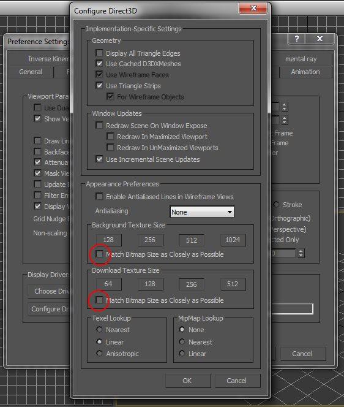Image resolution: width=344 pixels, height=407 pixels.
Task: Confirm Configure Direct3D with OK
Action: [188, 381]
